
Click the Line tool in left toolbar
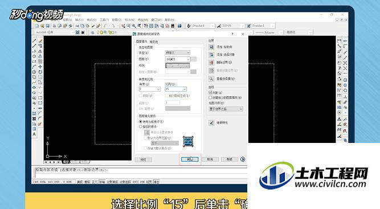pos(34,41)
